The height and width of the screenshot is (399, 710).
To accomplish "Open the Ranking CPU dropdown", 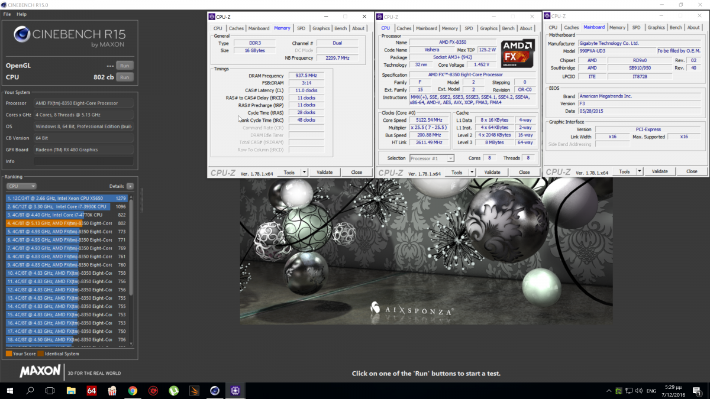I will pyautogui.click(x=21, y=186).
